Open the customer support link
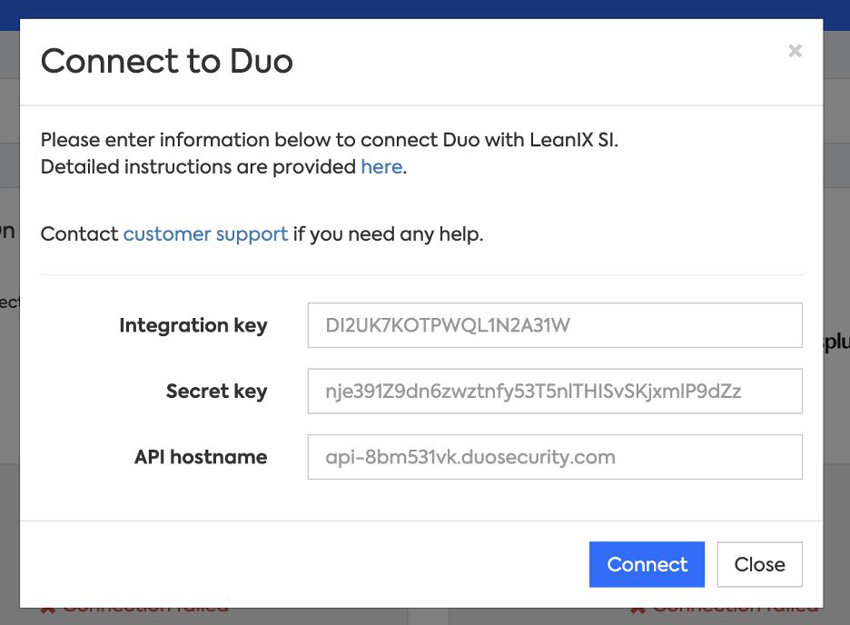 (x=205, y=234)
